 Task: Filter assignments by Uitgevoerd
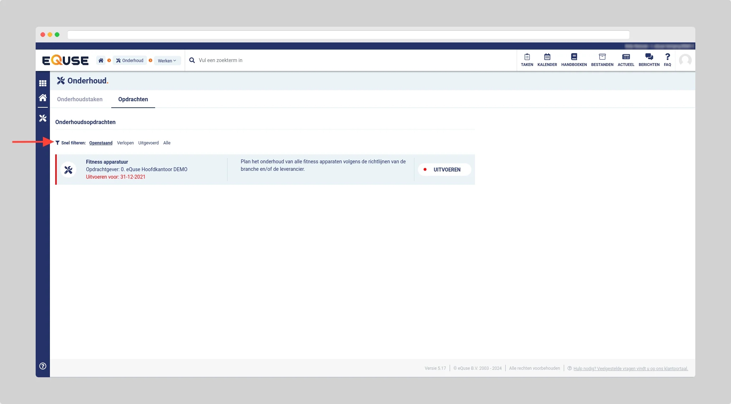pyautogui.click(x=148, y=143)
